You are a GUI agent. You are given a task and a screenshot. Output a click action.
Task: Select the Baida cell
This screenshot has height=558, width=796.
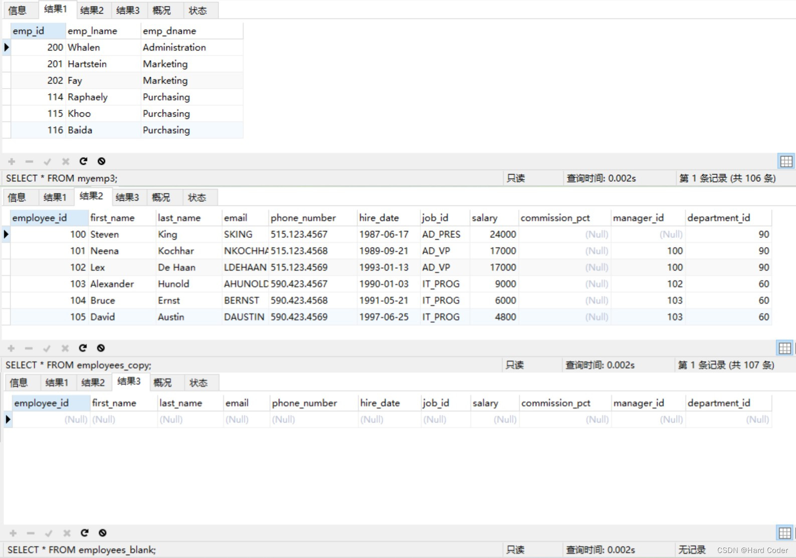(x=103, y=130)
